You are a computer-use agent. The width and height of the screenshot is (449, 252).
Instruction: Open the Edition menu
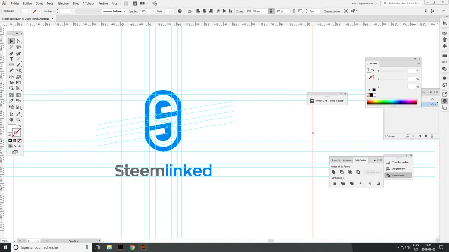(x=28, y=3)
